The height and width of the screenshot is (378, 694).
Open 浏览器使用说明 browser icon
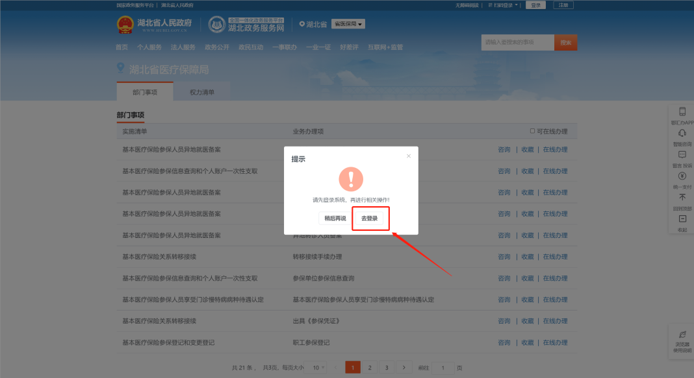pyautogui.click(x=682, y=335)
